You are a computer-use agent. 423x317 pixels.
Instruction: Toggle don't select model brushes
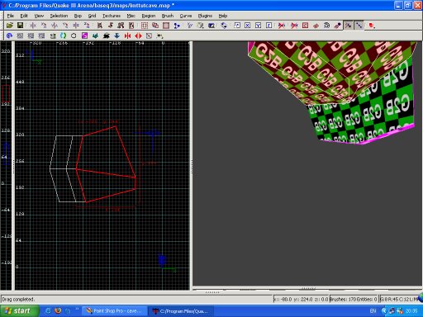(282, 26)
